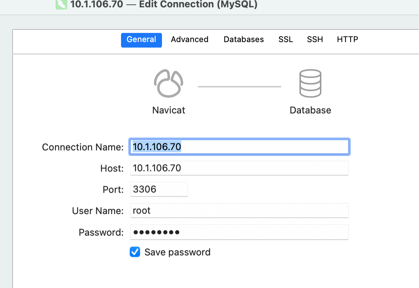Click the User Name field containing root
The width and height of the screenshot is (419, 288).
click(239, 211)
